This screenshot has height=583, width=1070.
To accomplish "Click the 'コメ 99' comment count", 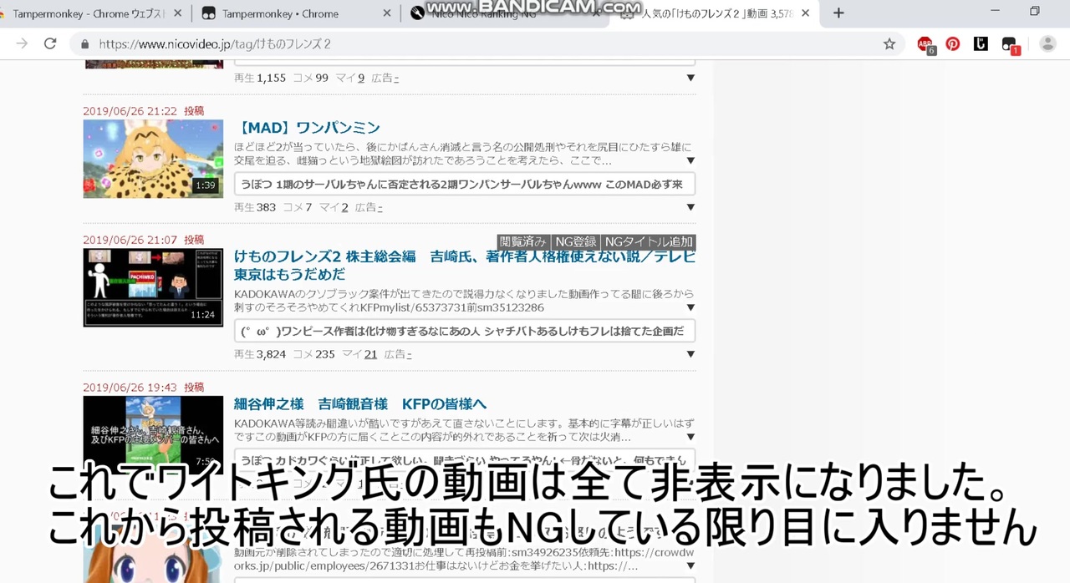I will tap(310, 78).
